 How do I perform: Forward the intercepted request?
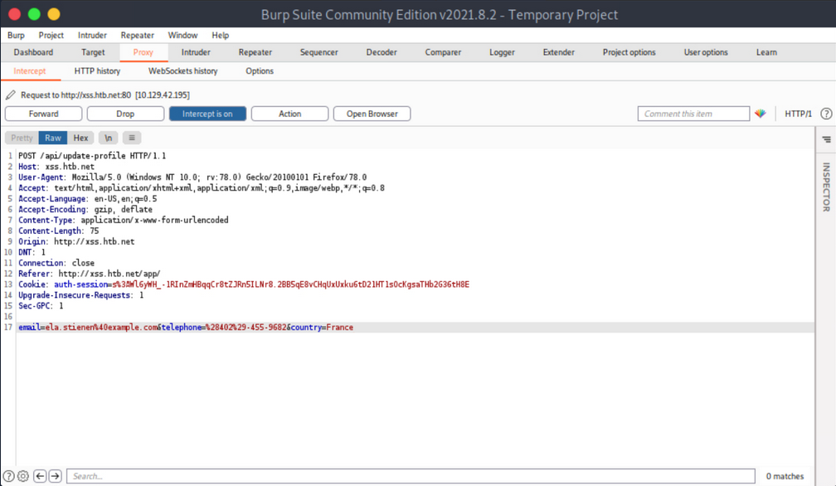coord(43,114)
